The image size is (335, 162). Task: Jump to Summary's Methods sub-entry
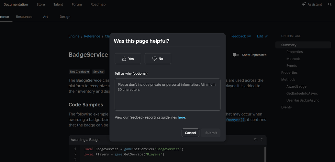click(x=293, y=59)
